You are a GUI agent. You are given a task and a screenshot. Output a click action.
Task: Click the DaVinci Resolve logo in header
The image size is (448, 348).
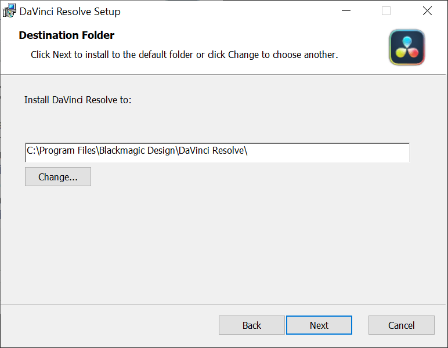(x=407, y=48)
